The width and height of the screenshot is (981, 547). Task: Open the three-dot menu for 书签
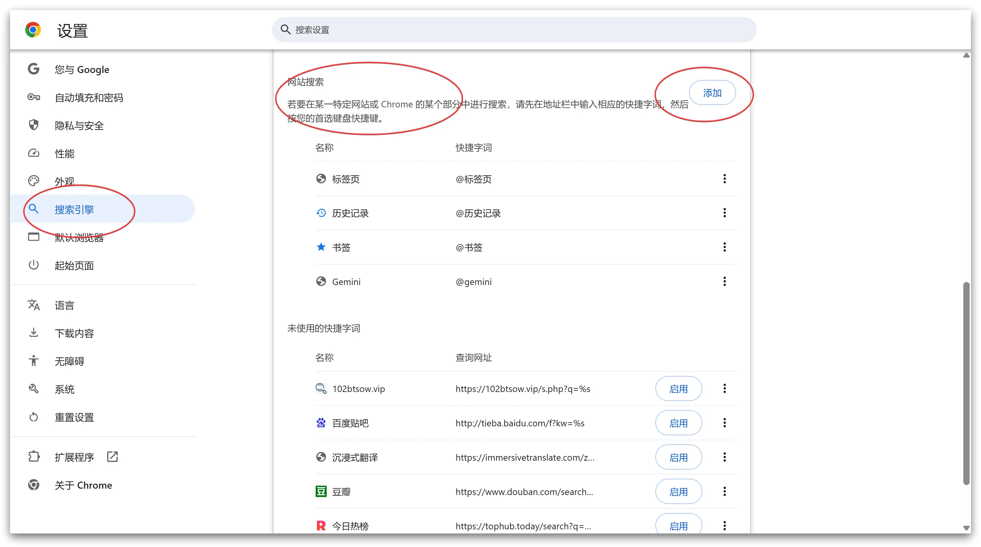point(724,247)
